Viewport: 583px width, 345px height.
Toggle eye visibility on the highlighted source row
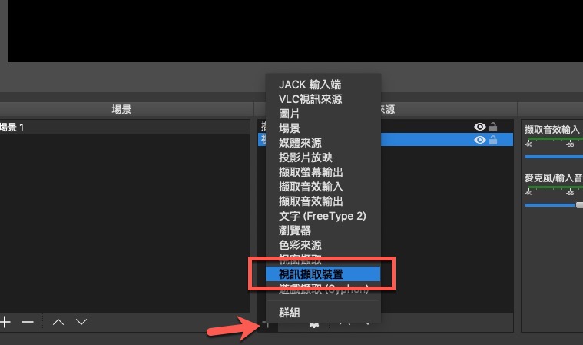pos(480,140)
